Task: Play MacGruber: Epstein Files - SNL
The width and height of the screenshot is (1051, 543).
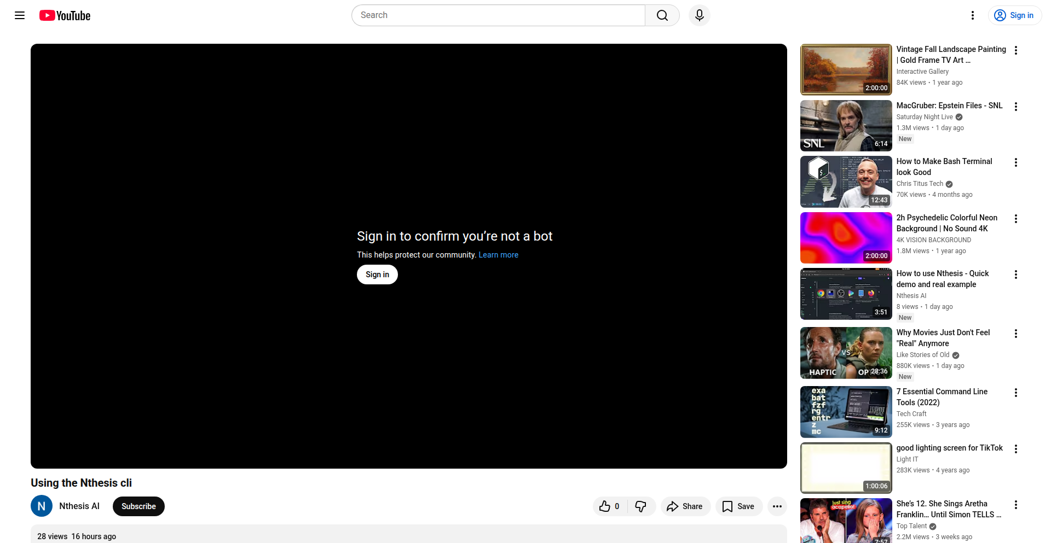Action: (x=846, y=126)
